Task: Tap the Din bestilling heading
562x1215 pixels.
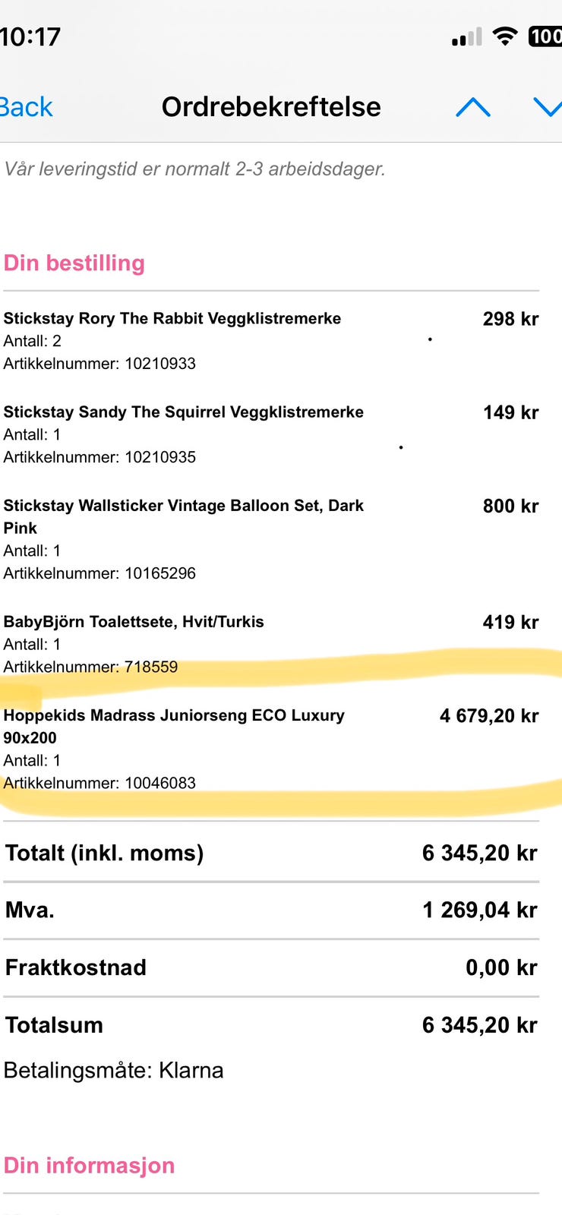Action: coord(74,263)
